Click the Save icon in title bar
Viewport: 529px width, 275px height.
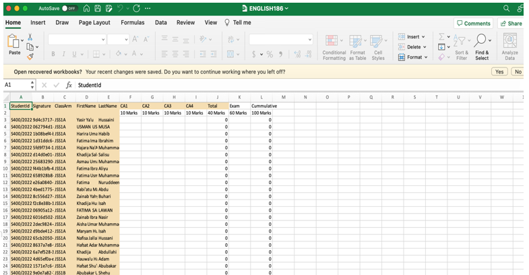98,8
